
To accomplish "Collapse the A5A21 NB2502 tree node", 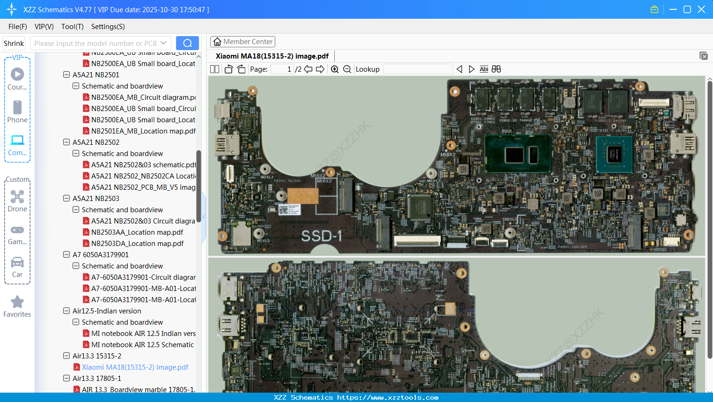I will pos(66,142).
